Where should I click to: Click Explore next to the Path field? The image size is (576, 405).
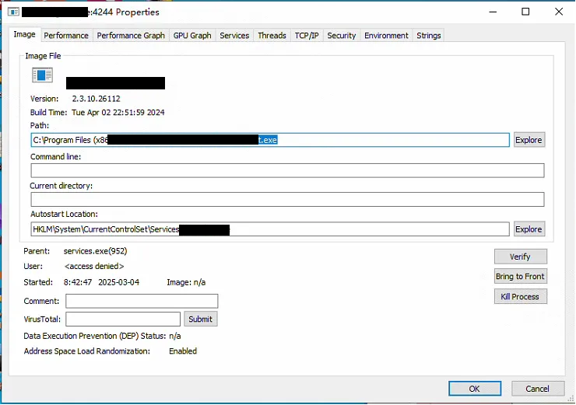[x=529, y=140]
